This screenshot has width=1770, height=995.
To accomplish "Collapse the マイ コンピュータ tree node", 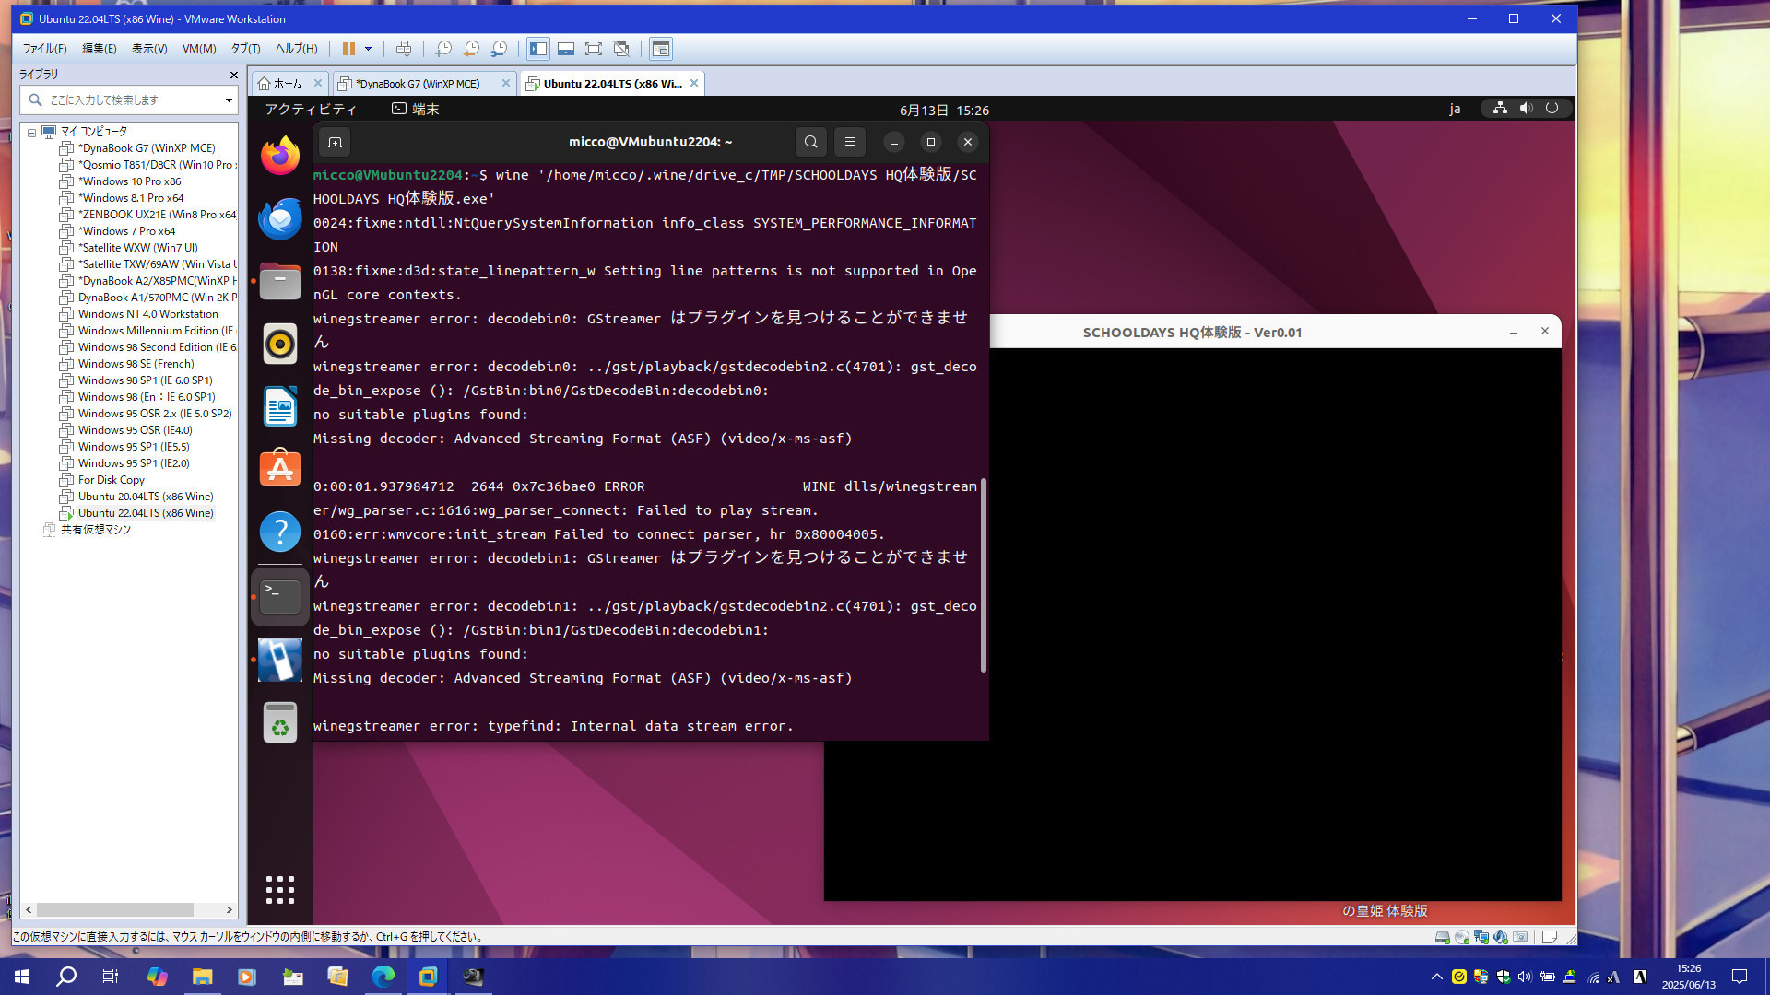I will pos(31,132).
